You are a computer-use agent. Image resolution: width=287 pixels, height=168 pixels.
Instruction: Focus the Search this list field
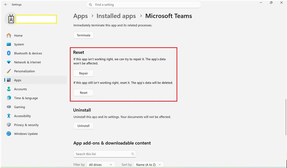click(x=105, y=154)
